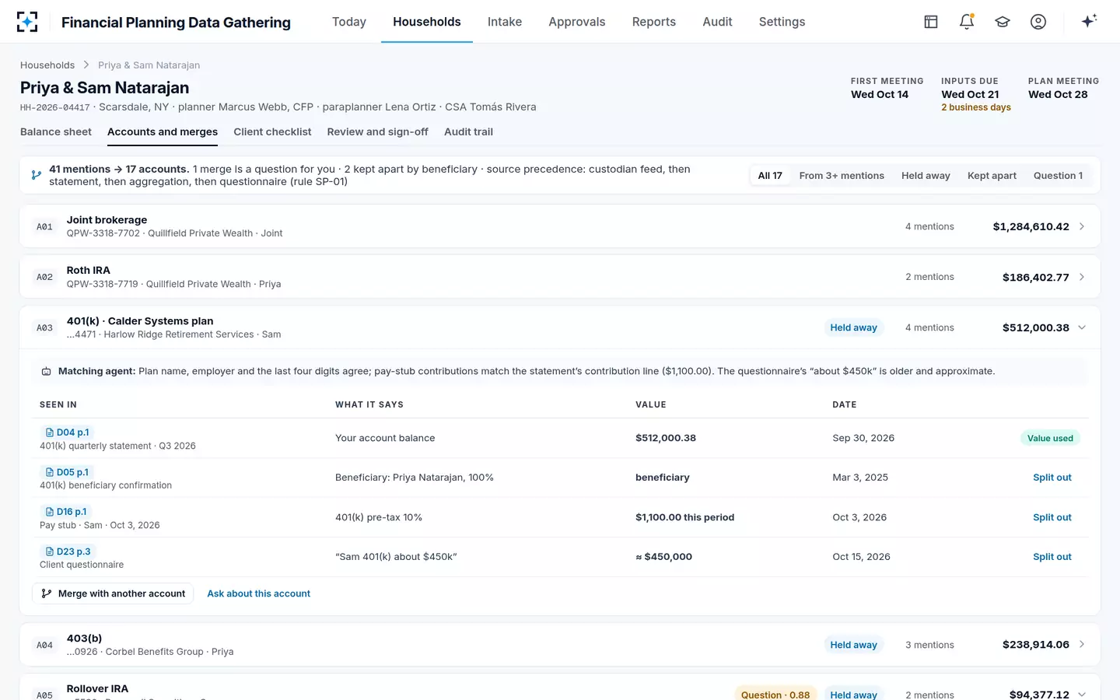1120x700 pixels.
Task: Click household ID HH-2026-04417
Action: 54,107
